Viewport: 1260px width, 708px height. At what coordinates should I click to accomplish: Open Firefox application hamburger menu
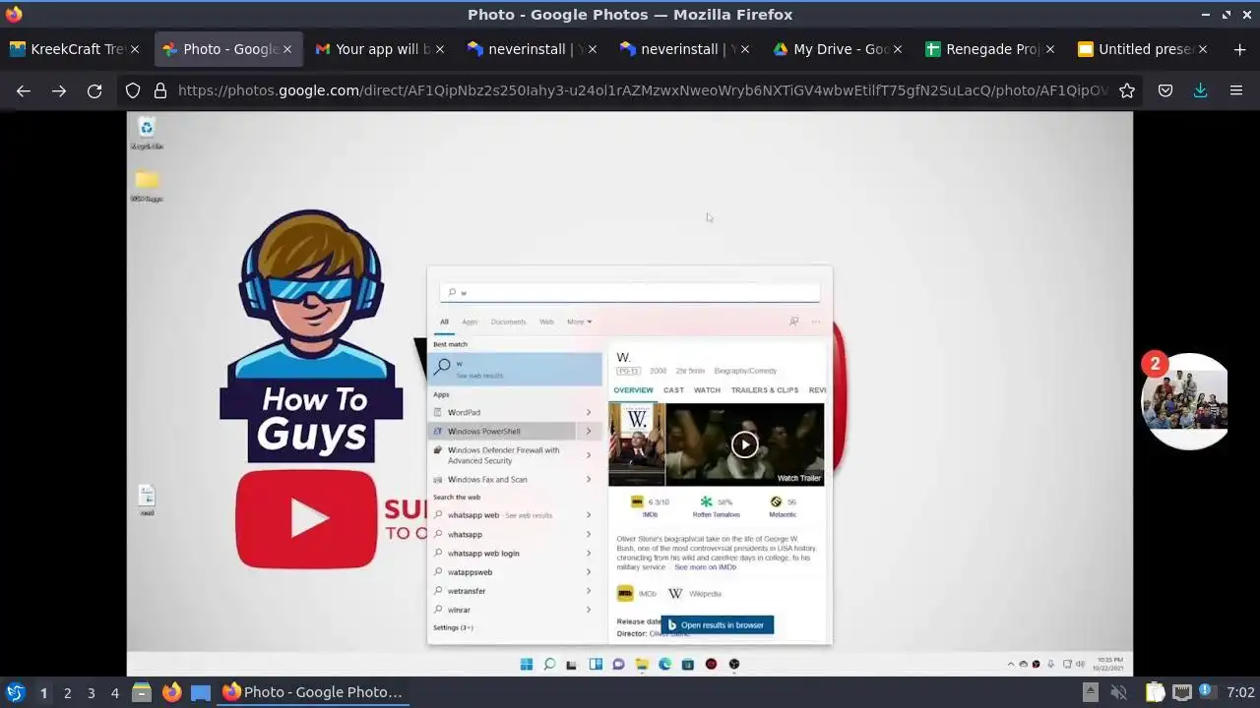(x=1236, y=90)
